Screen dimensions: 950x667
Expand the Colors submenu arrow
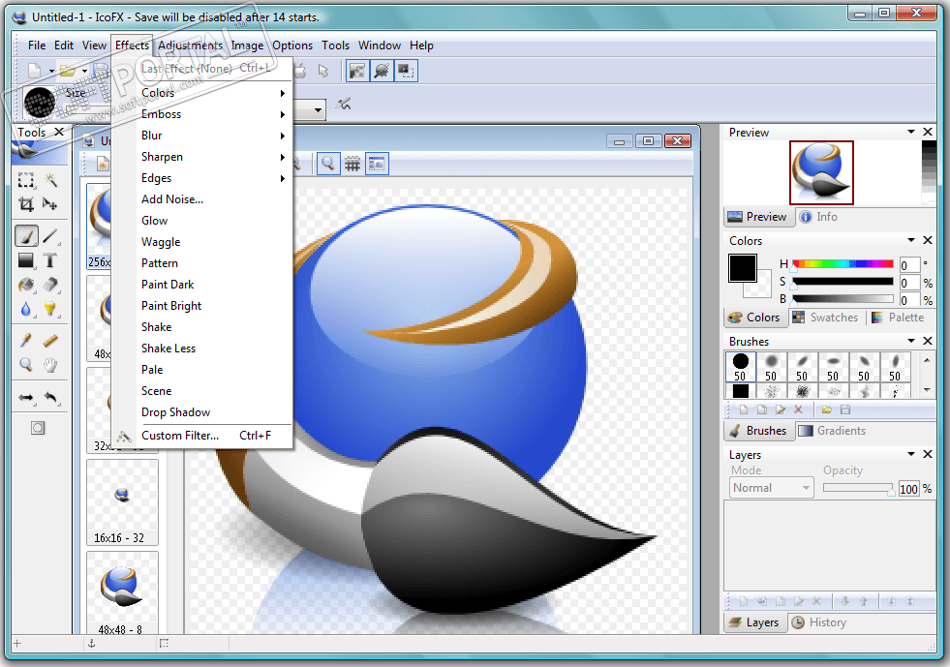[283, 93]
